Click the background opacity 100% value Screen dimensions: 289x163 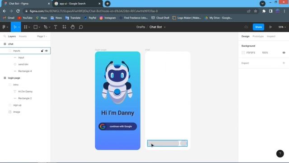click(x=265, y=53)
